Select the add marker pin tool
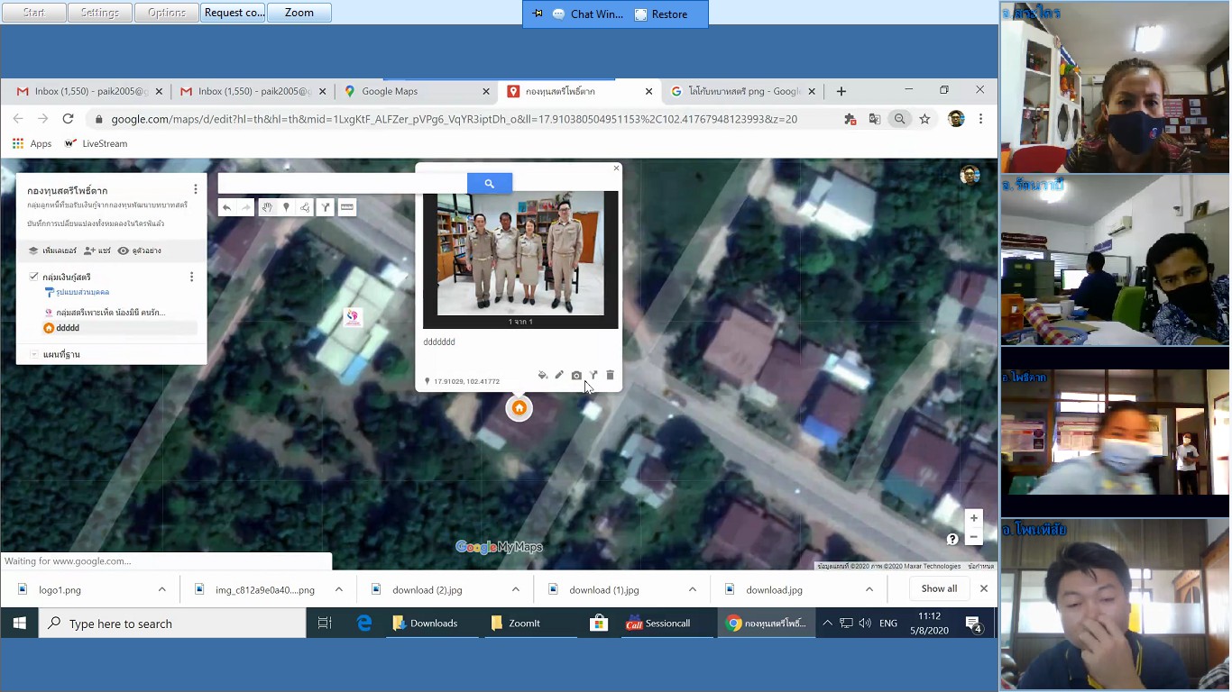Screen dimensions: 1232x692 pos(286,207)
